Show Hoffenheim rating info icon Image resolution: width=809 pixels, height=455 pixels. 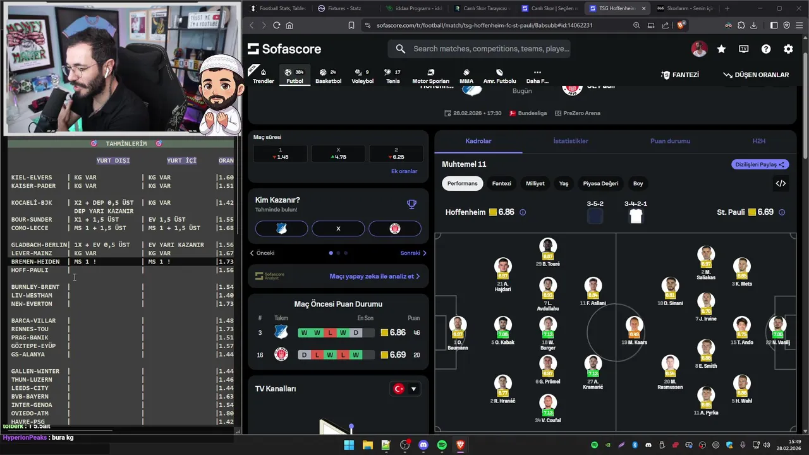(x=523, y=212)
